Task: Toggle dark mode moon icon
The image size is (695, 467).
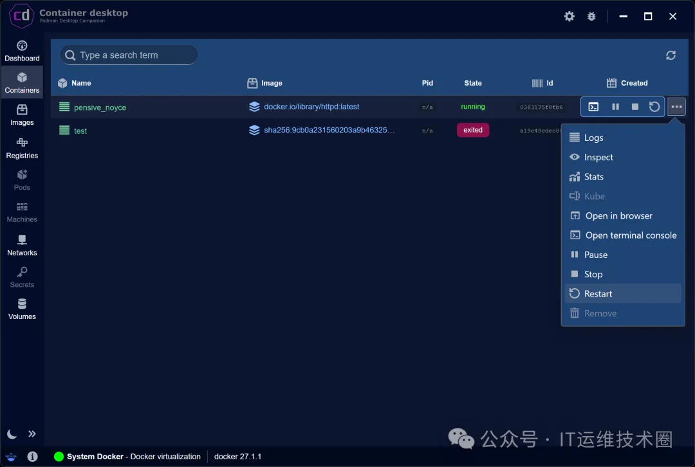Action: 12,434
